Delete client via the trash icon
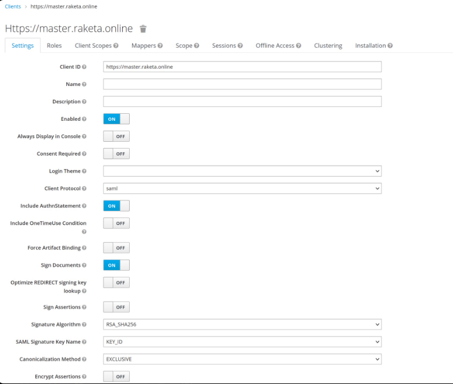The width and height of the screenshot is (453, 384). coord(143,29)
